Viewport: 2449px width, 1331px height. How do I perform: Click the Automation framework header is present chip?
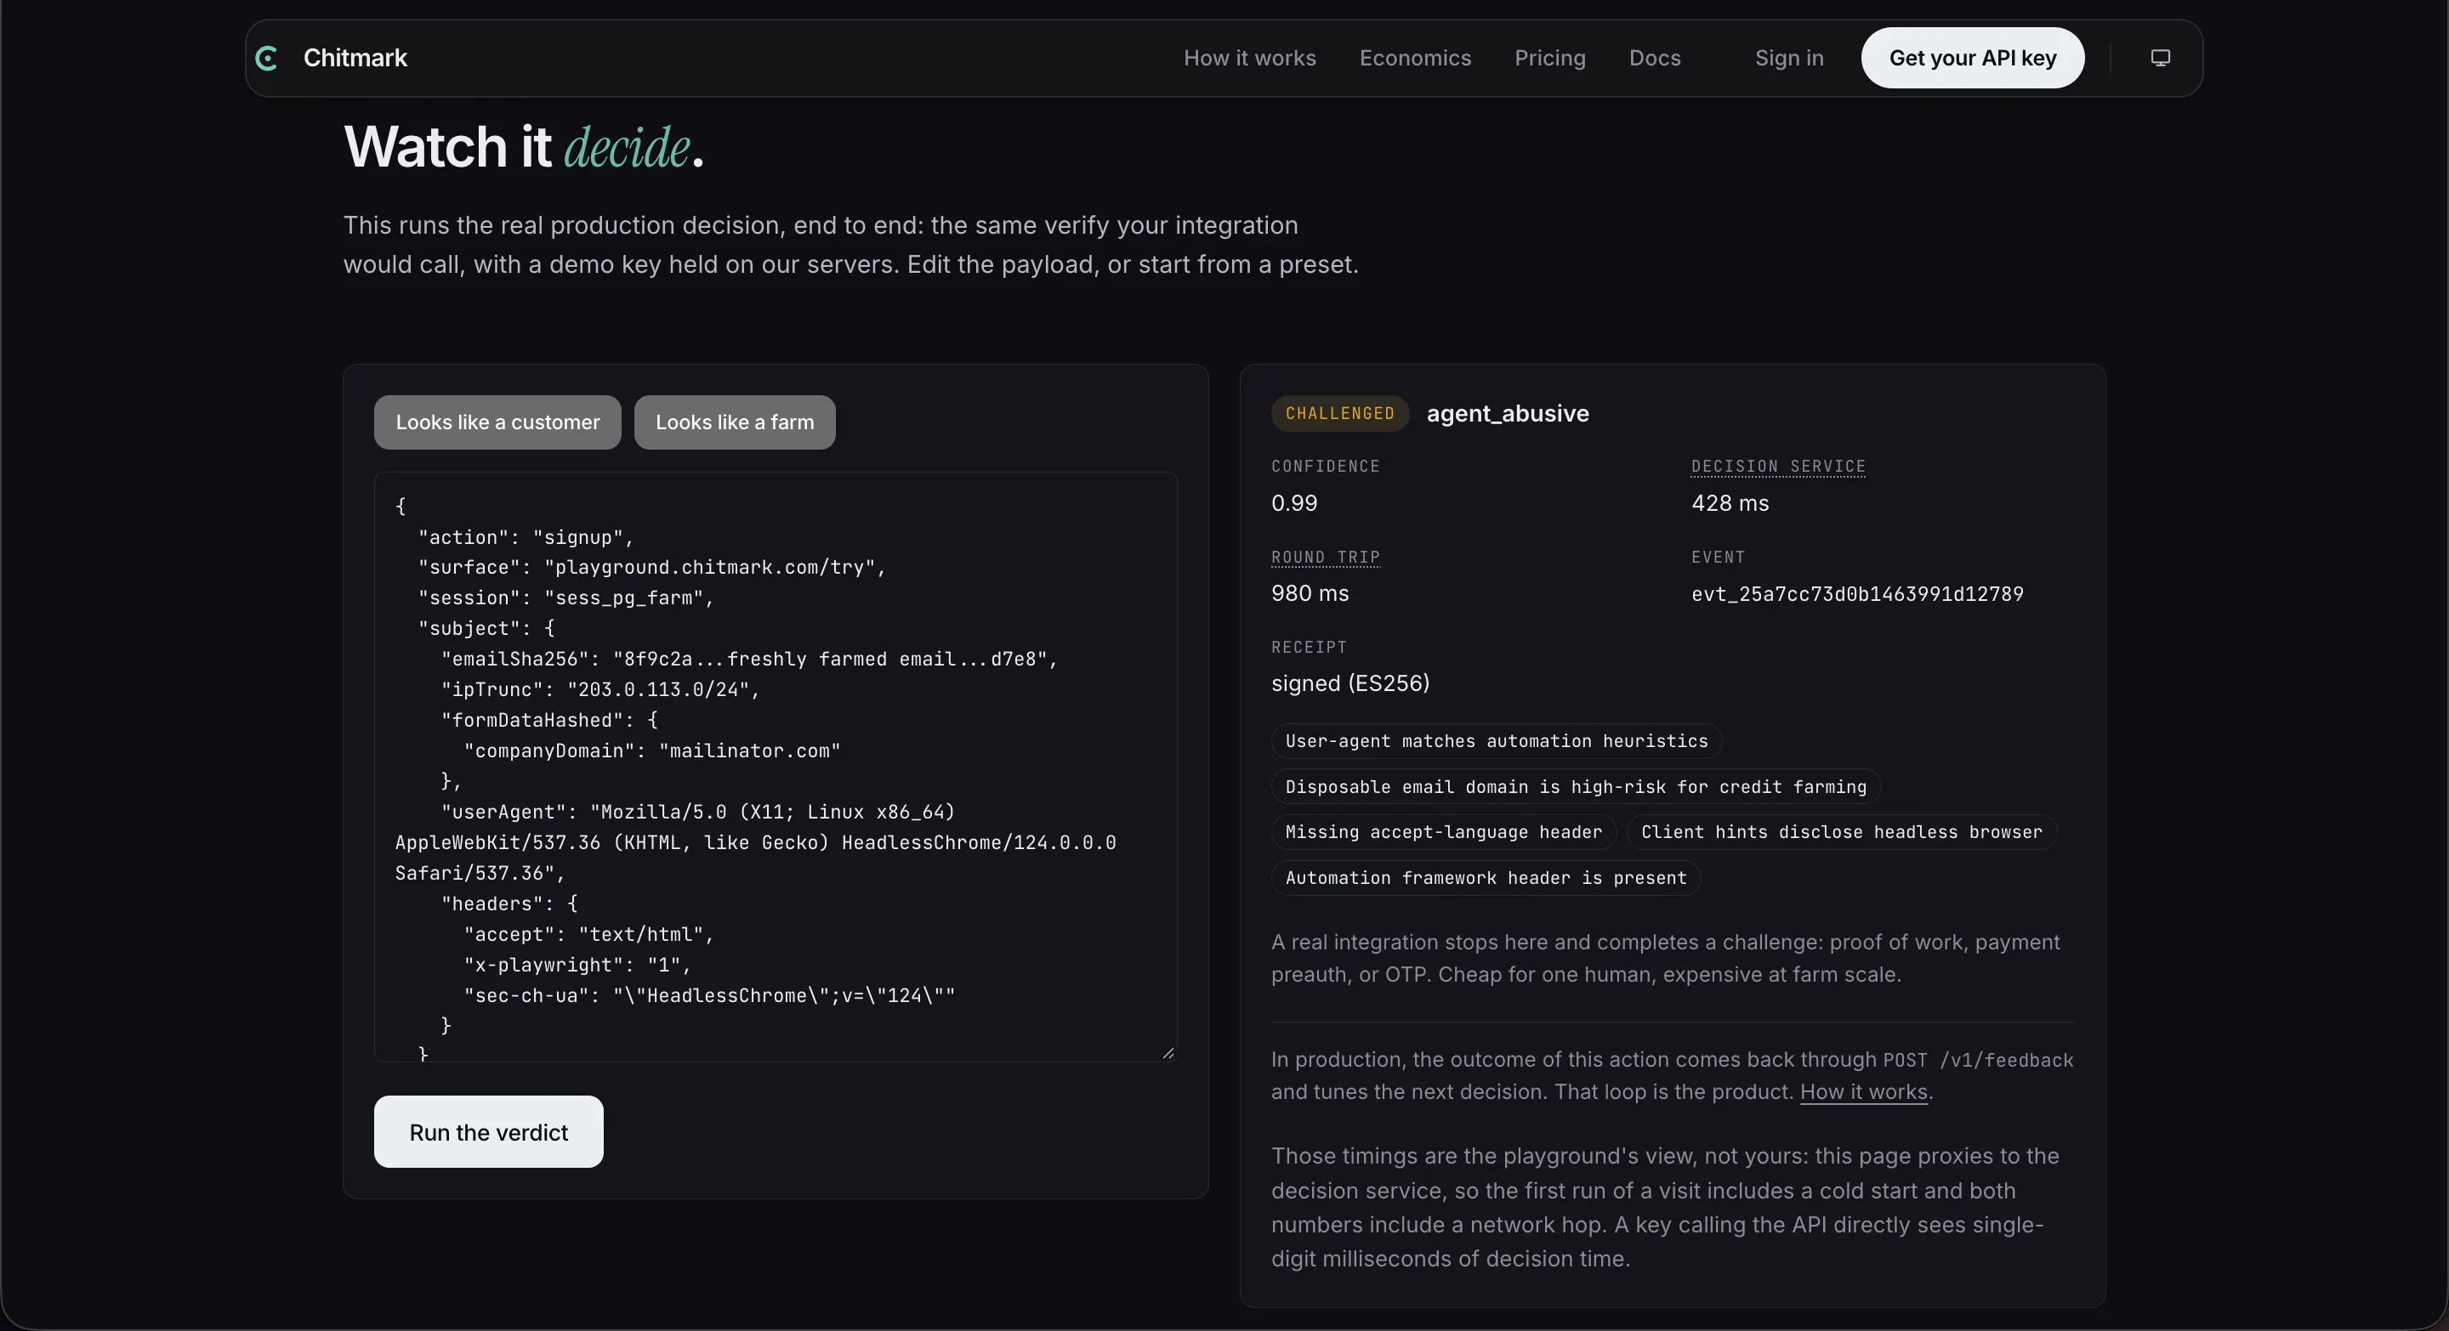(x=1486, y=878)
